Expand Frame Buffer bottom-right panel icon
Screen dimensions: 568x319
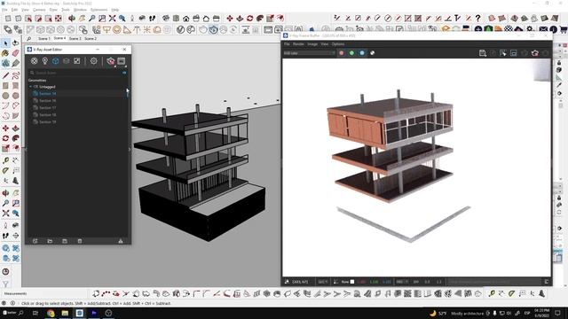pyautogui.click(x=547, y=282)
